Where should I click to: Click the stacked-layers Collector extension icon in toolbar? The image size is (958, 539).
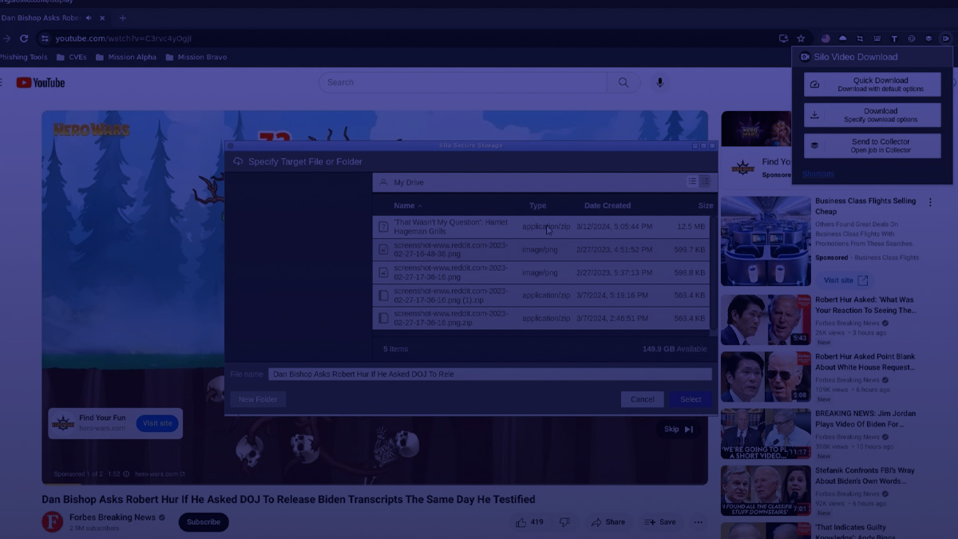click(x=928, y=38)
